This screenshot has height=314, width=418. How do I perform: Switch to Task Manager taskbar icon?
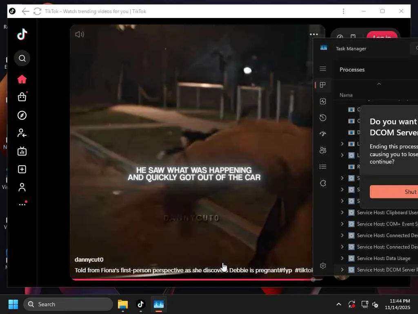pyautogui.click(x=159, y=304)
